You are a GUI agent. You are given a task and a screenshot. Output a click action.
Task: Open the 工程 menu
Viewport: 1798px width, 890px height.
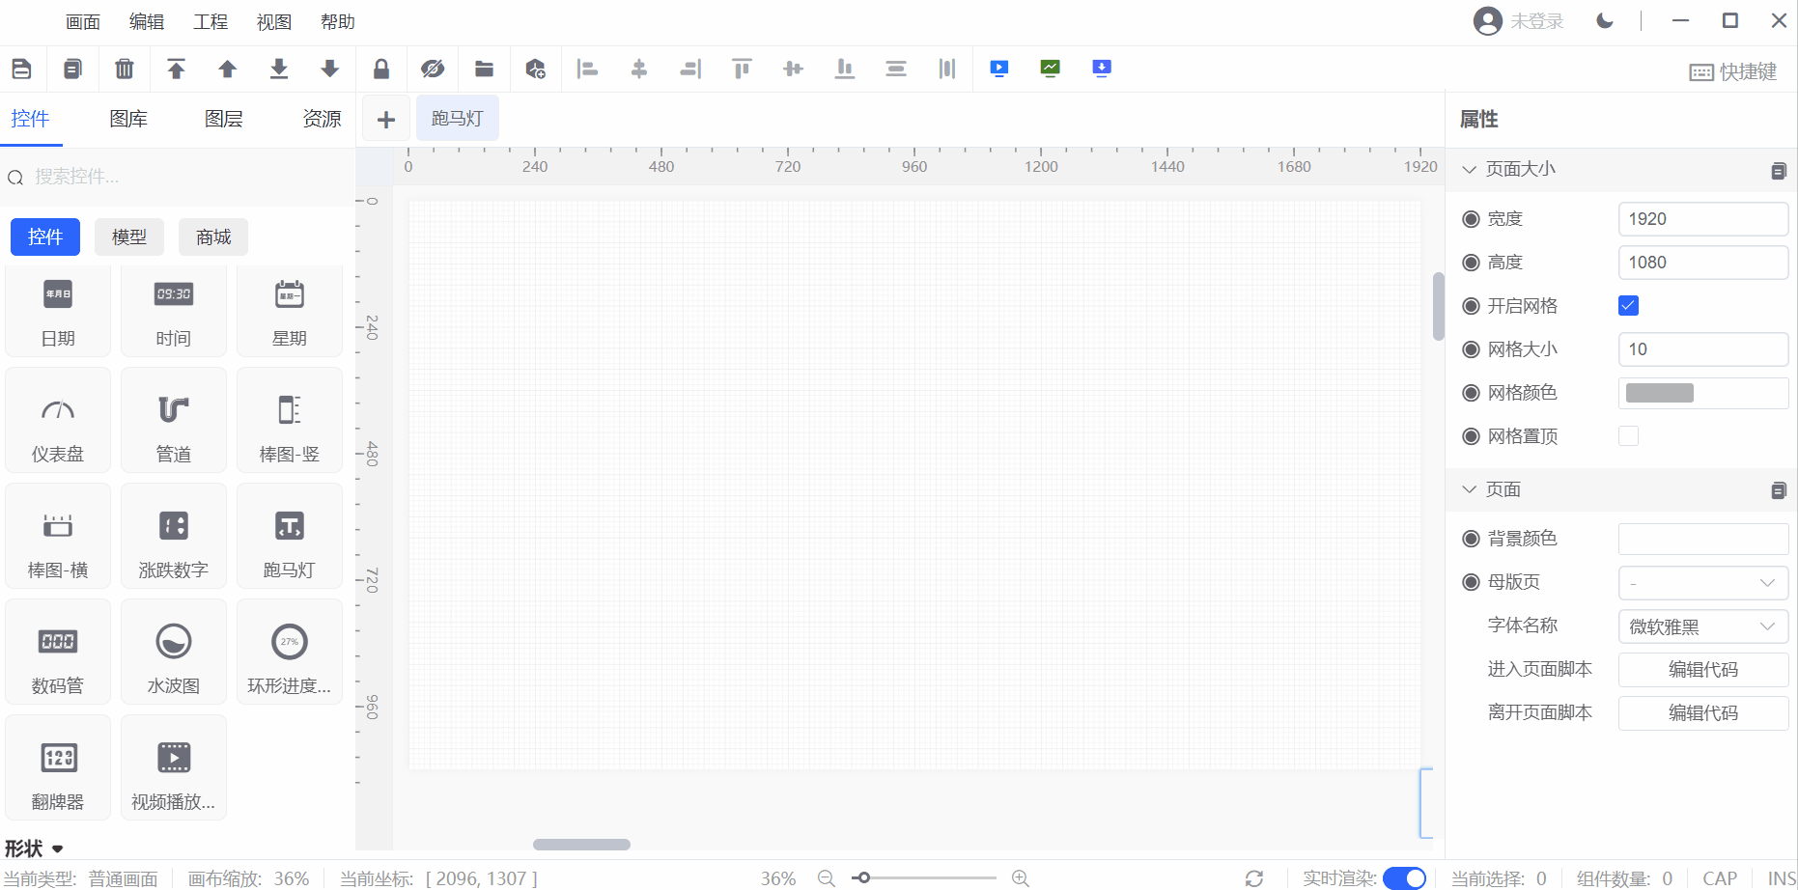coord(210,21)
